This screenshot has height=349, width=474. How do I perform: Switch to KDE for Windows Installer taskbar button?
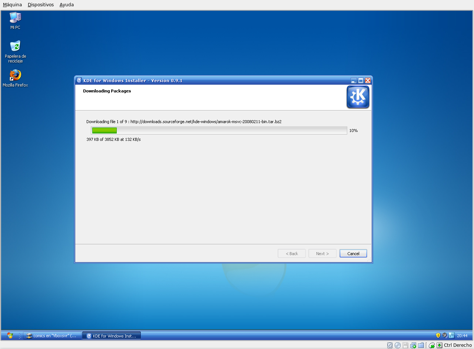pos(111,336)
